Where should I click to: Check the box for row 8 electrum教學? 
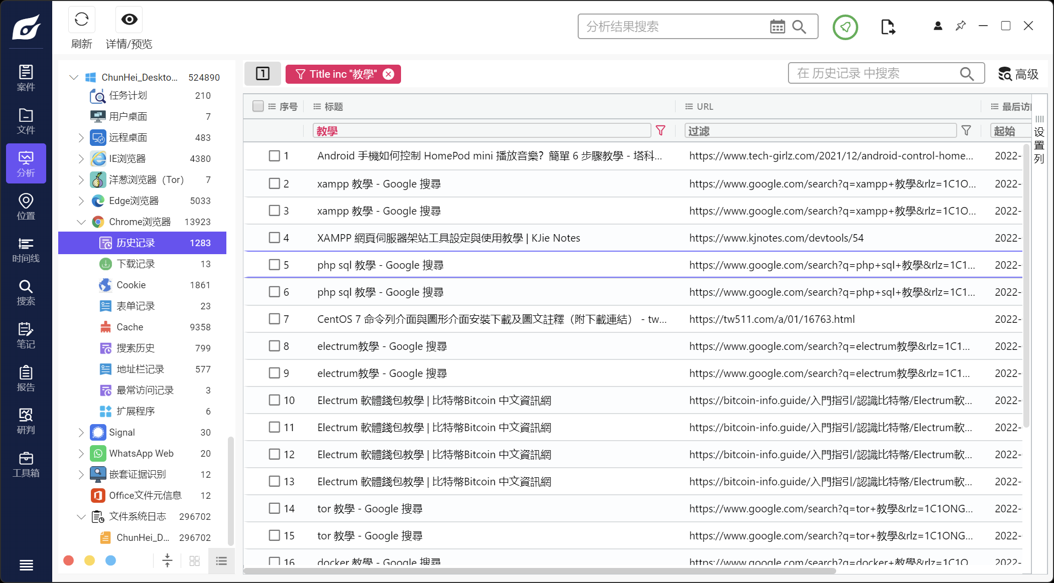pos(274,346)
